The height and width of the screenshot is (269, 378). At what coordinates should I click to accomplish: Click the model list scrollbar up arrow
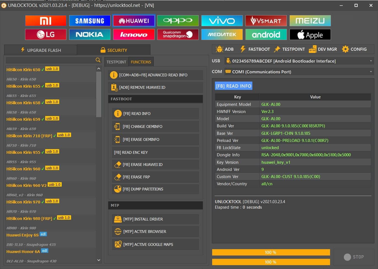pyautogui.click(x=99, y=68)
